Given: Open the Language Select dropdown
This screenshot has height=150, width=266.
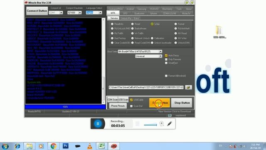Looking at the screenshot, I should pyautogui.click(x=100, y=12).
